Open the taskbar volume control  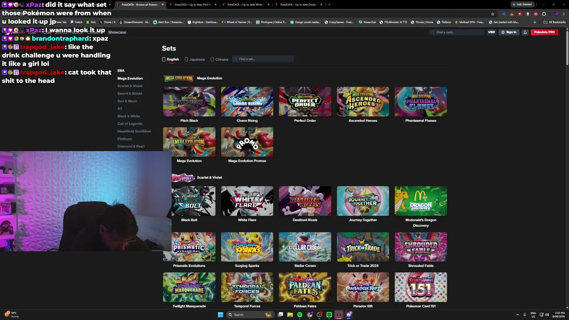pyautogui.click(x=547, y=315)
